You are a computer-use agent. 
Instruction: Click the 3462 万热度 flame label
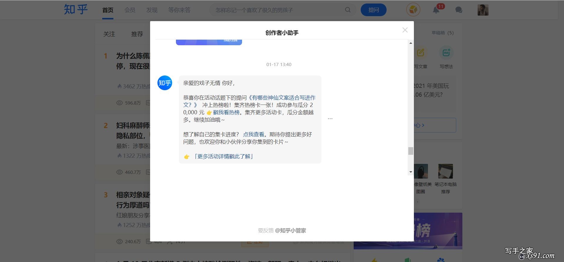(x=134, y=86)
